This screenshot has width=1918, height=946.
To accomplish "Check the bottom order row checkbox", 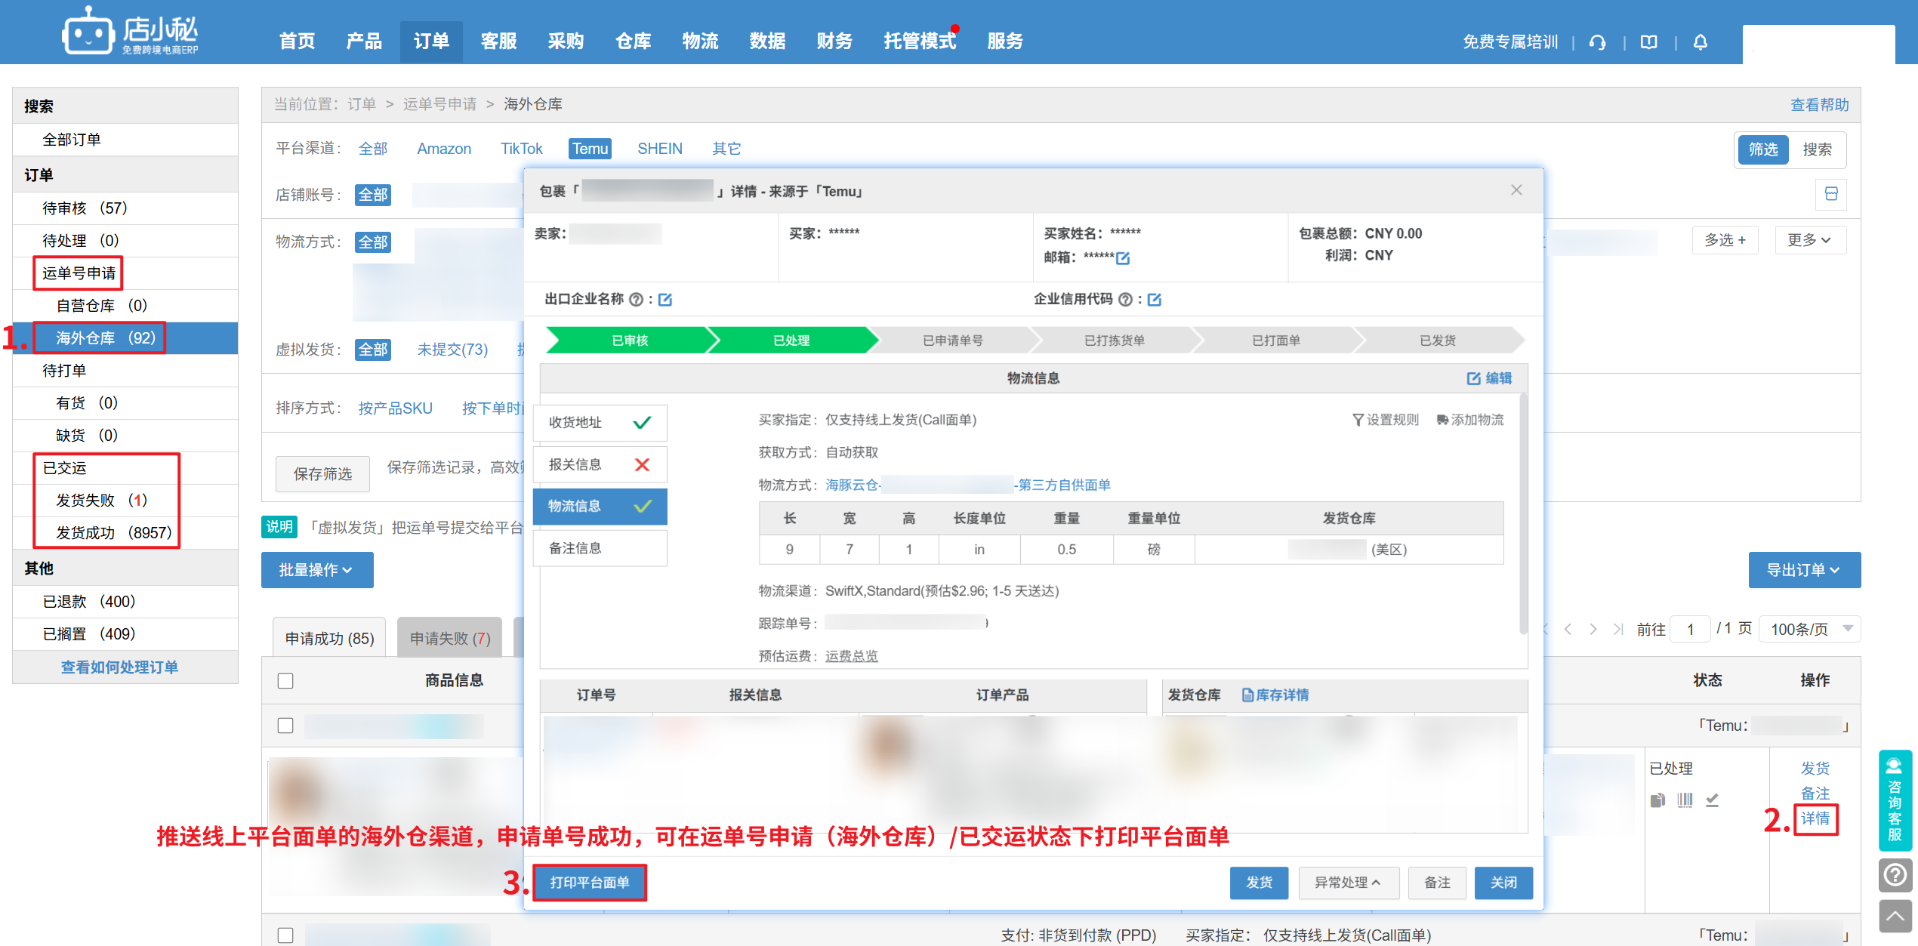I will click(285, 935).
